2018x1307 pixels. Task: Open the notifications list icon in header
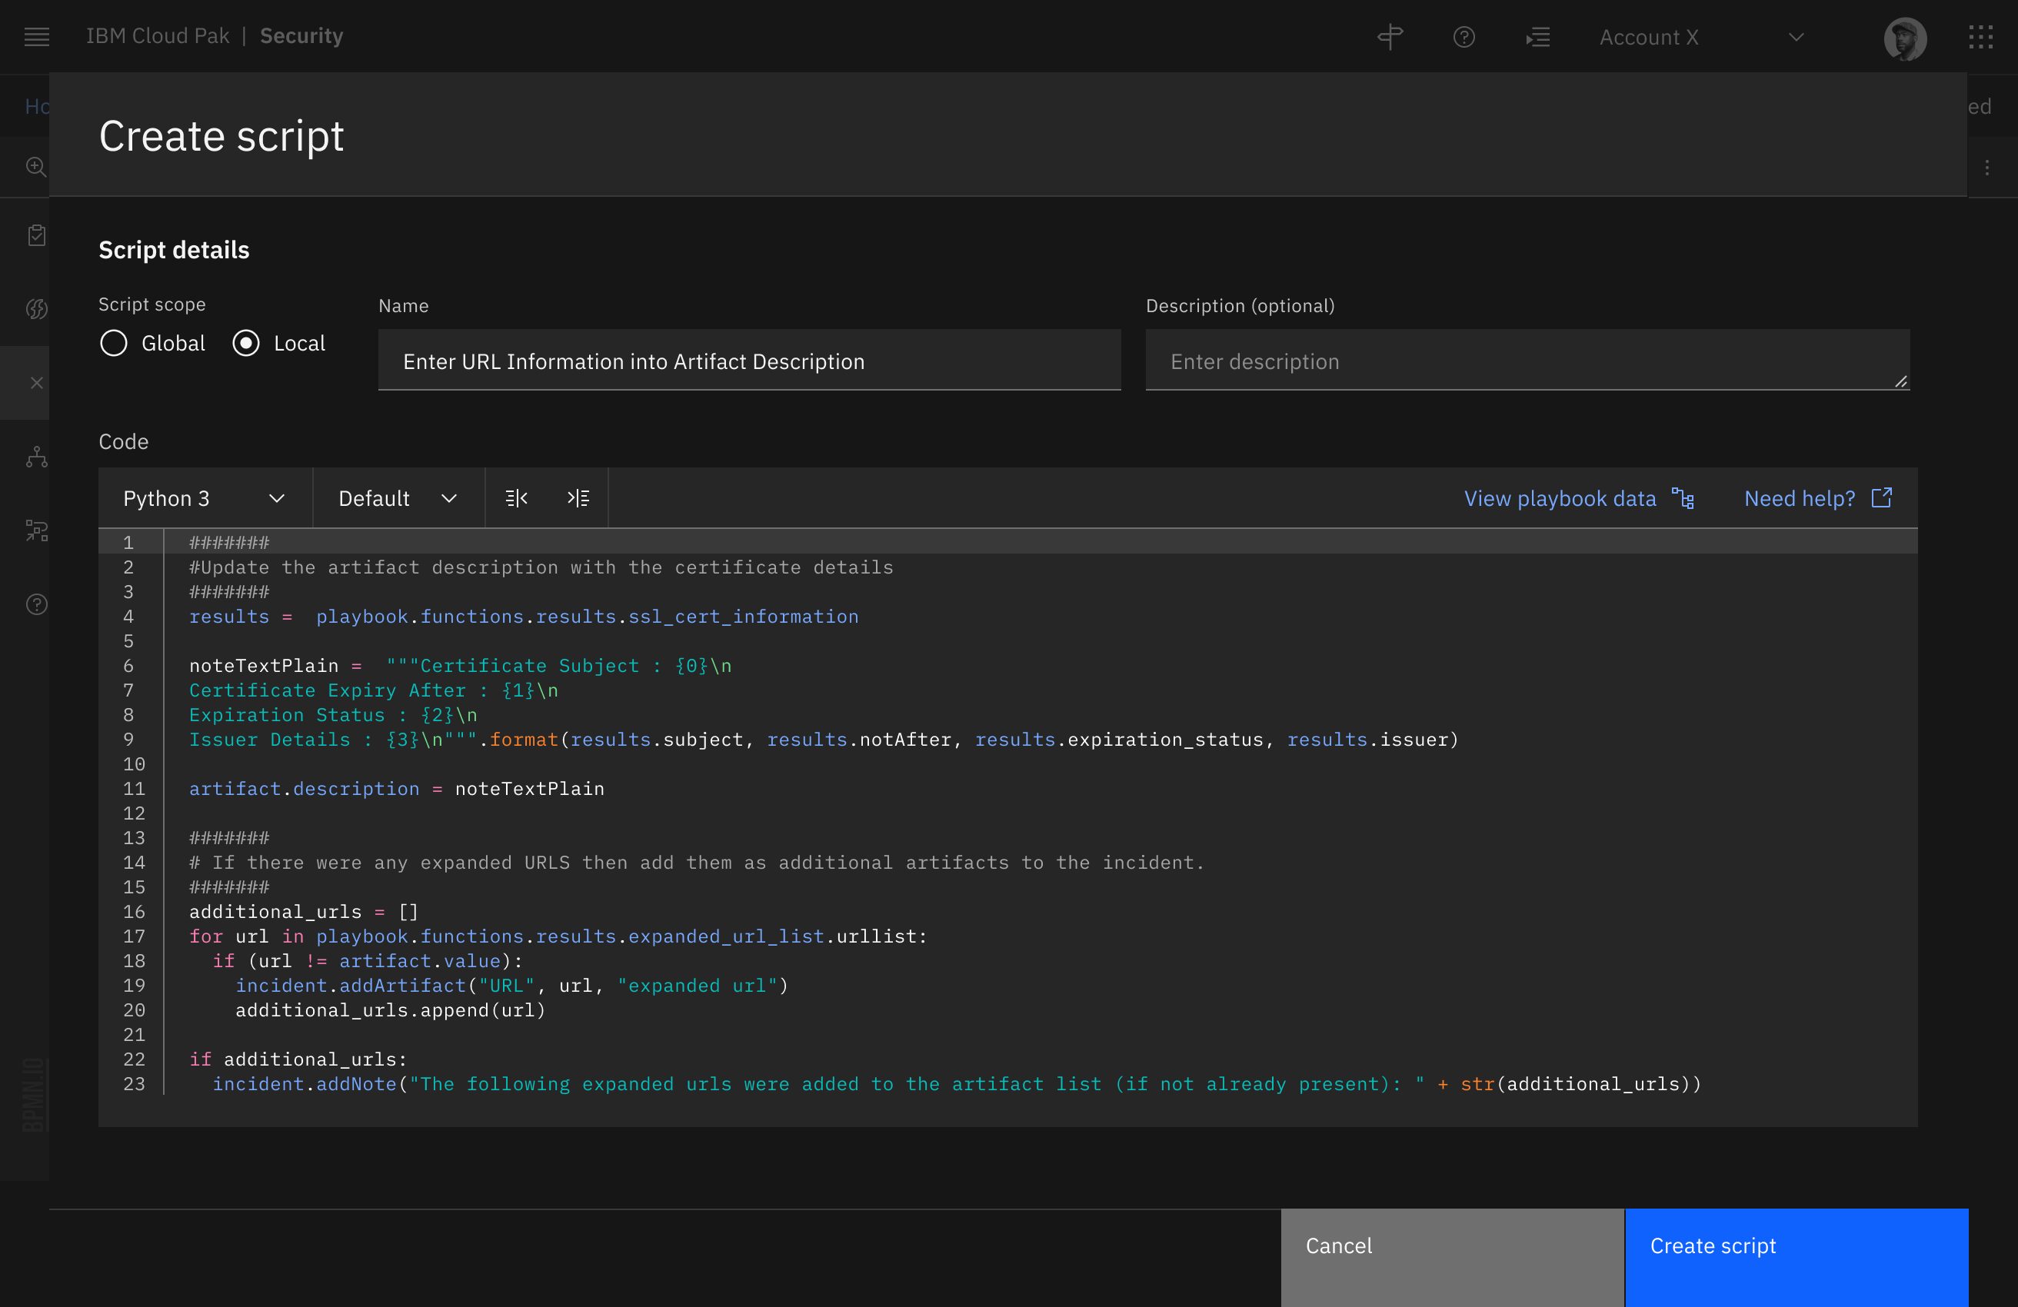(1538, 36)
